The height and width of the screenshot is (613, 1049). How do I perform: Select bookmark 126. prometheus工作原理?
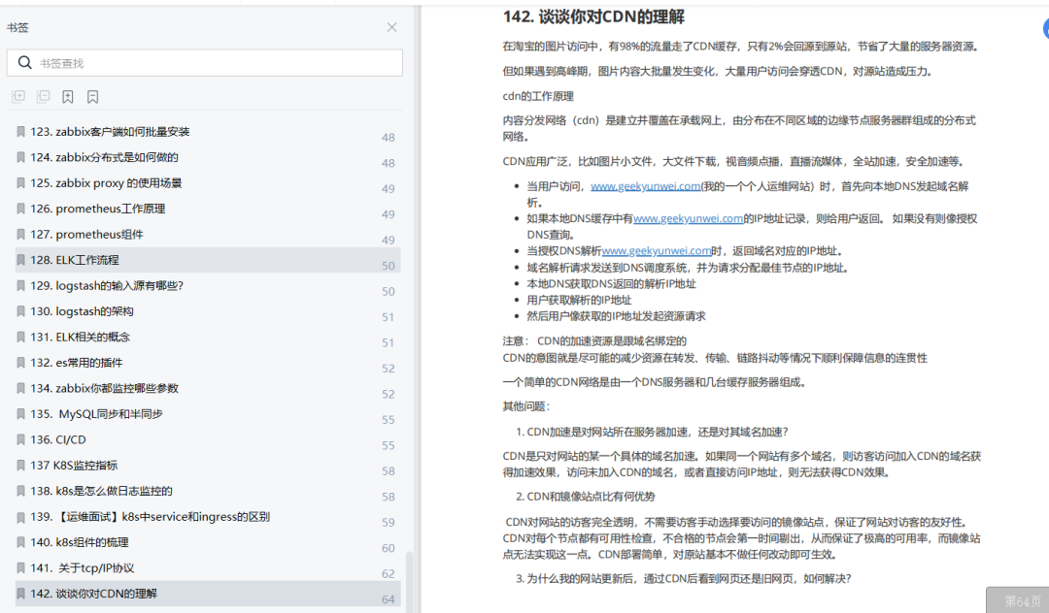(x=208, y=209)
